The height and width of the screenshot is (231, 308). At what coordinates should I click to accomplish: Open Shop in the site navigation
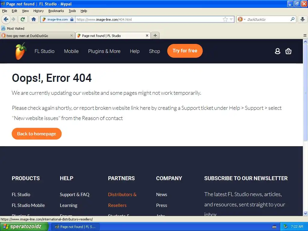point(154,51)
